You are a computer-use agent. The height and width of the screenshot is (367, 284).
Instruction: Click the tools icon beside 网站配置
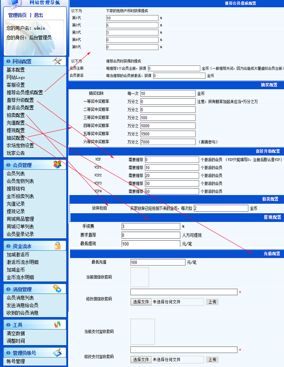tap(57, 61)
